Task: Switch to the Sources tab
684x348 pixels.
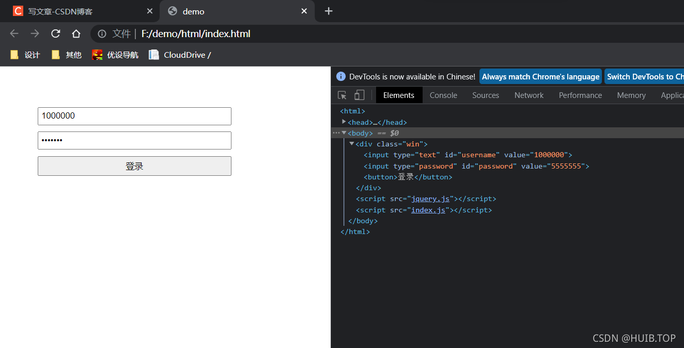Action: (486, 95)
